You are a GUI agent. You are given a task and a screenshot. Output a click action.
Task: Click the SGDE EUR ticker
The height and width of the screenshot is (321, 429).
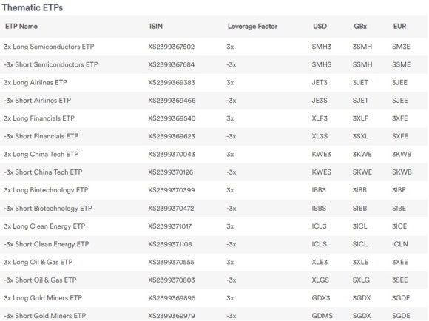click(x=401, y=316)
